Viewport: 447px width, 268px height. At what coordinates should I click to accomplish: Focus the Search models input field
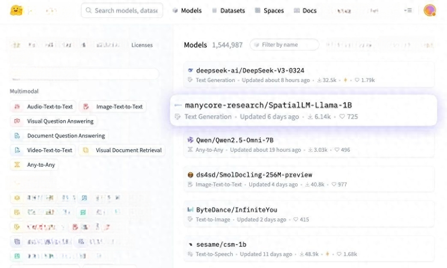pos(122,11)
